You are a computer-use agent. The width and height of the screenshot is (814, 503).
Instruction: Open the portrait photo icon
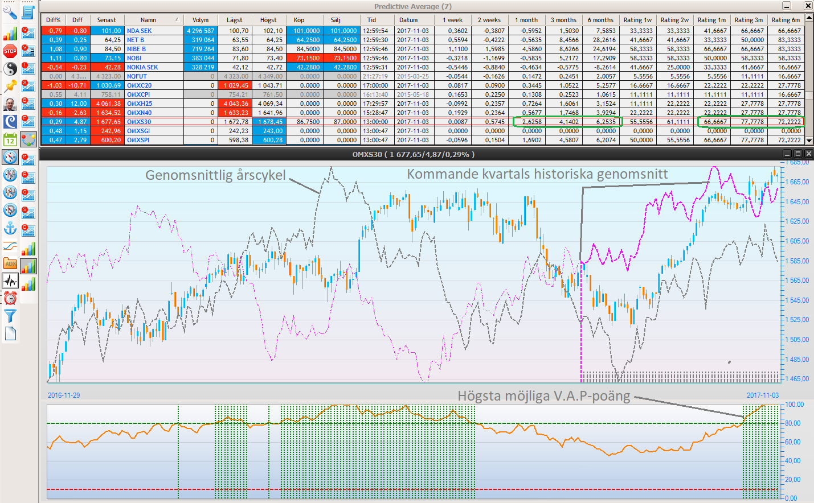point(10,104)
